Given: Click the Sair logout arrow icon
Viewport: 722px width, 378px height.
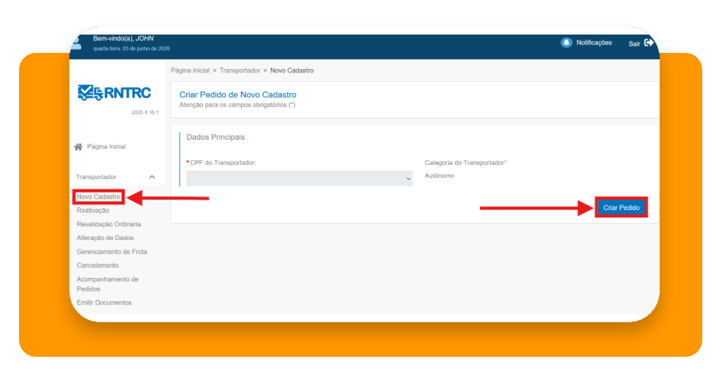Looking at the screenshot, I should pyautogui.click(x=649, y=43).
